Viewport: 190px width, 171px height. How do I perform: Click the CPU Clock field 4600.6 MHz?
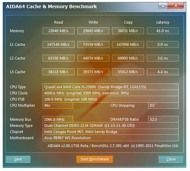[111, 93]
